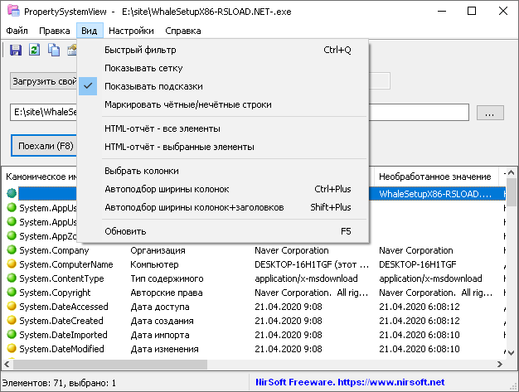This screenshot has width=519, height=392.
Task: Toggle the 'Показывать подсказки' option
Action: [153, 86]
